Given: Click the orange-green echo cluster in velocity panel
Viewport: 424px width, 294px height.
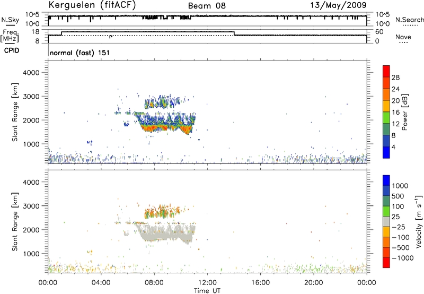Looking at the screenshot, I should (x=162, y=211).
